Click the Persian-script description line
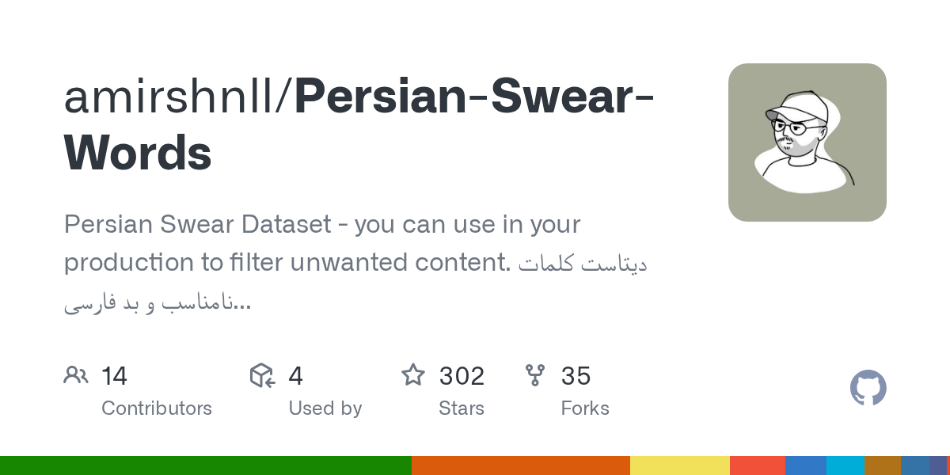This screenshot has height=475, width=950. pos(157,302)
